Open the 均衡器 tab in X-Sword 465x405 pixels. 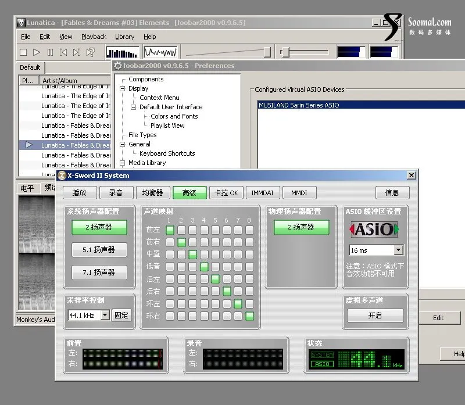coord(153,193)
